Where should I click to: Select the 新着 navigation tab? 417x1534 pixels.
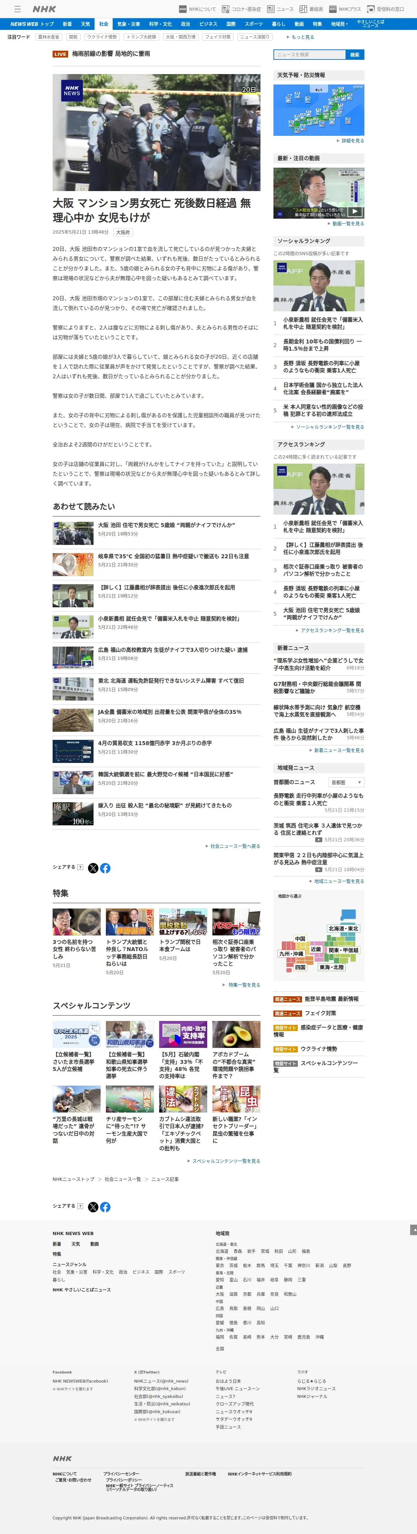click(67, 24)
